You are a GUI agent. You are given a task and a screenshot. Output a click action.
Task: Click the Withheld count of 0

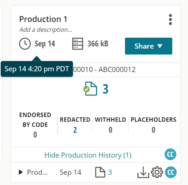coord(110,130)
